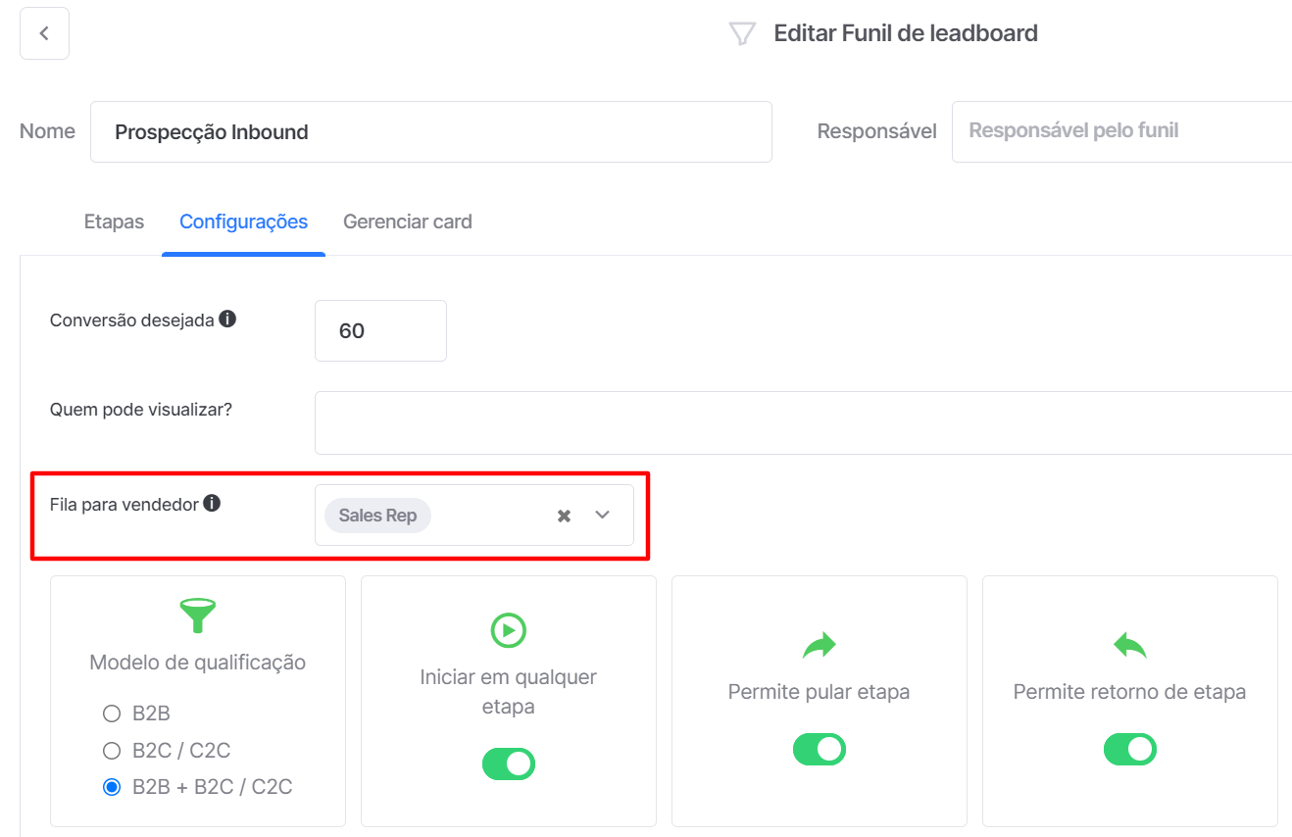Viewport: 1292px width, 837px height.
Task: Turn off Permite retorno de etapa
Action: (1130, 749)
